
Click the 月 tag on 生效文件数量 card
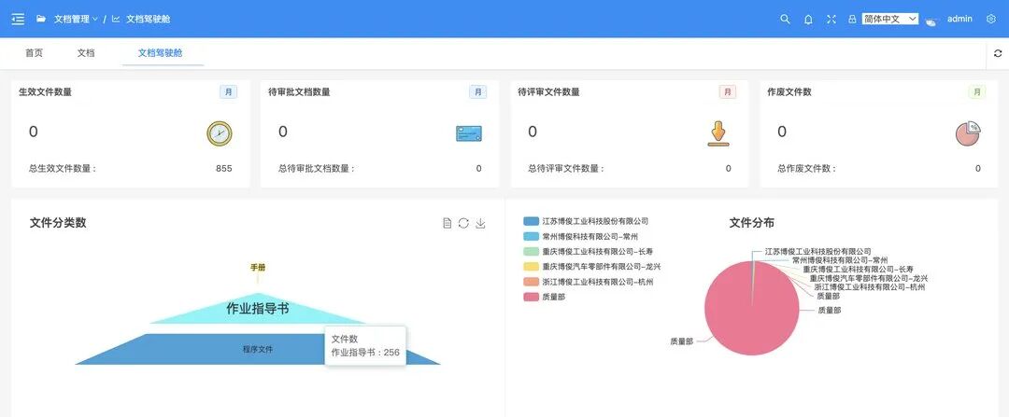[229, 91]
